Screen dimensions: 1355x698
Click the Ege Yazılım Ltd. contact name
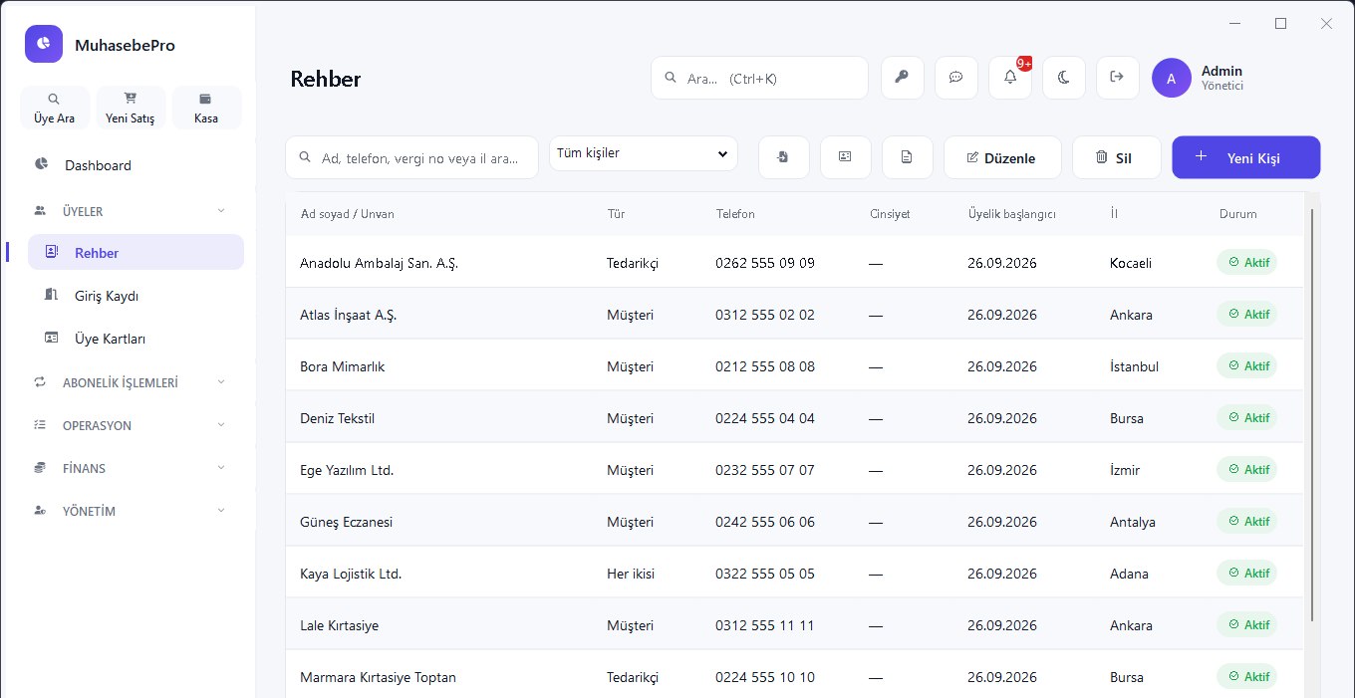point(347,470)
